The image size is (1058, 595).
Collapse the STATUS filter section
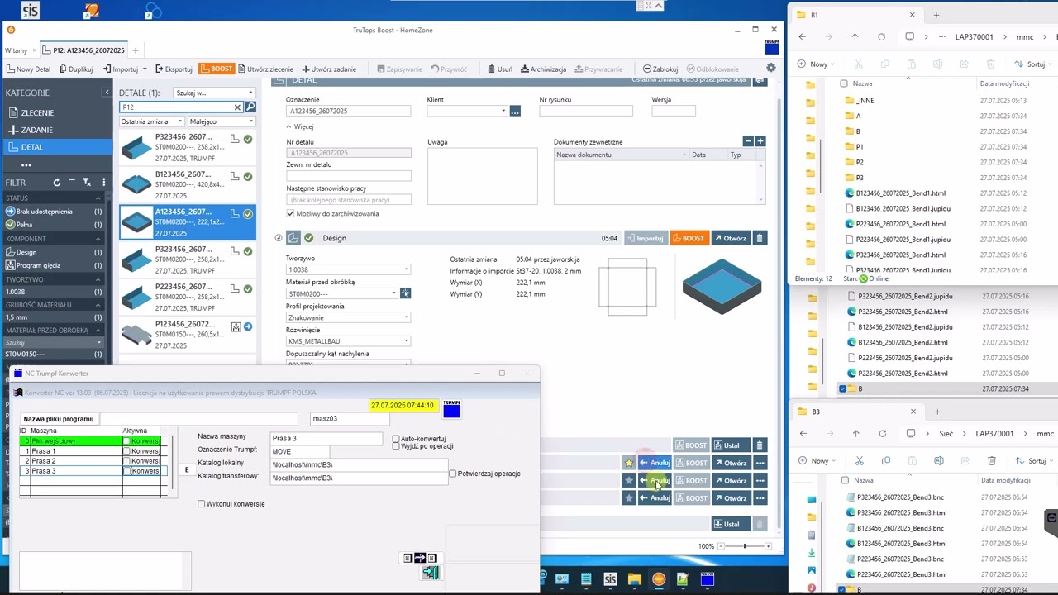click(x=98, y=198)
